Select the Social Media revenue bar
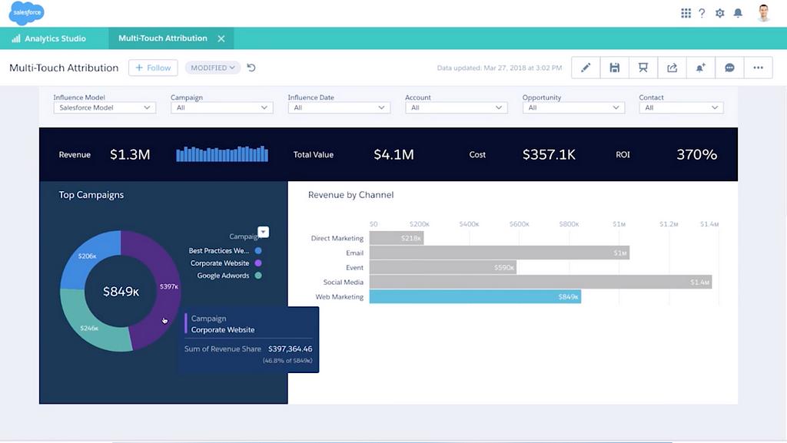787x443 pixels. [540, 282]
